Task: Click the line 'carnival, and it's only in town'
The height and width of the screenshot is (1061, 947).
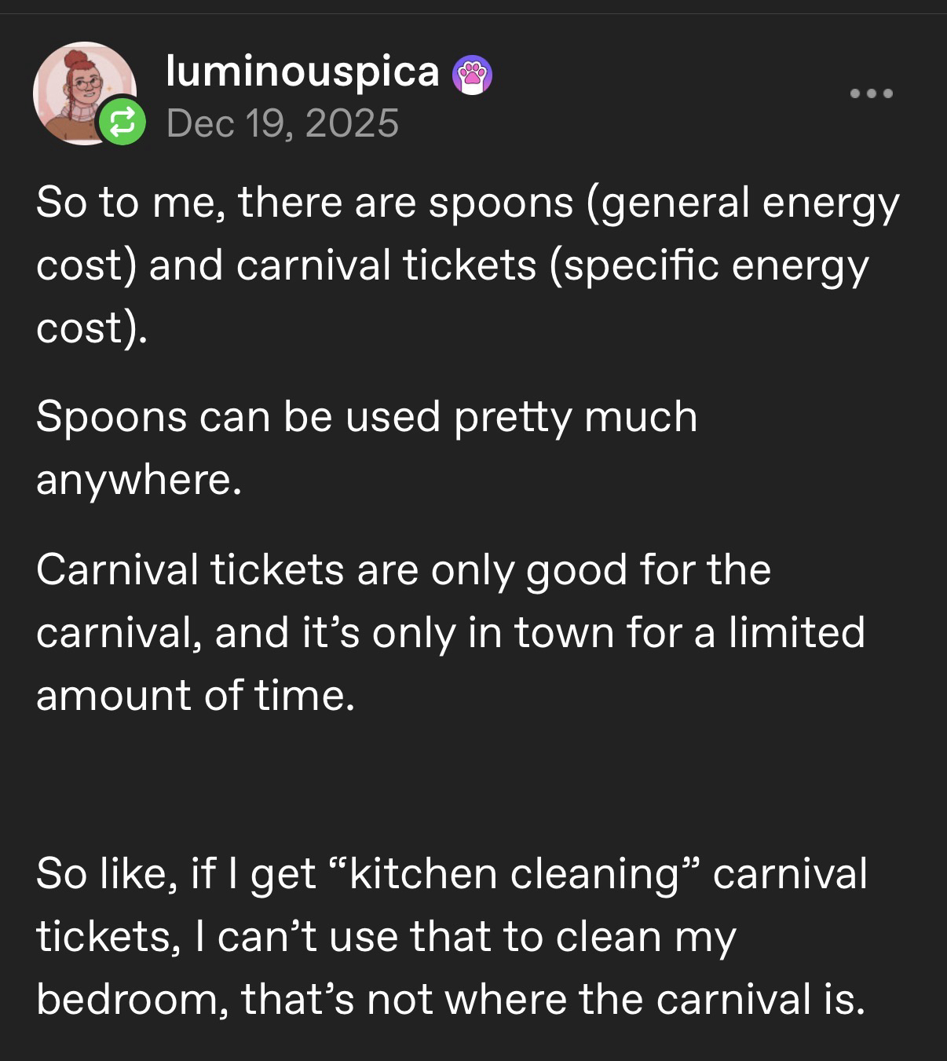Action: (450, 632)
